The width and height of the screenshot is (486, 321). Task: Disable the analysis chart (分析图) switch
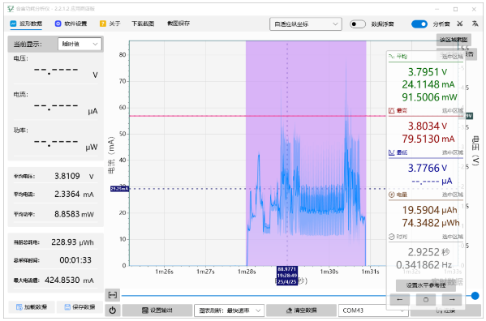(x=419, y=24)
